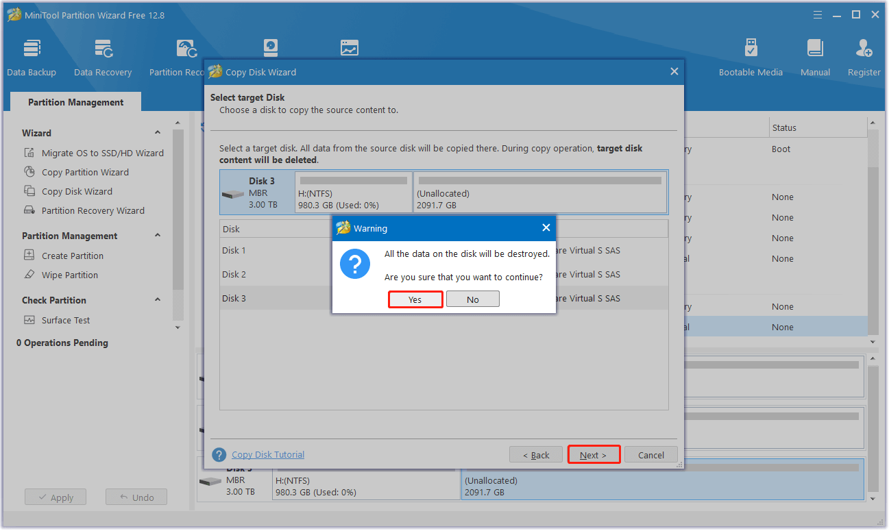Click the Partition Recovery Wizard icon

point(29,210)
